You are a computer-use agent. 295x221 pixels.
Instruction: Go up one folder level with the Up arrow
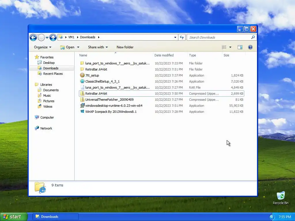point(53,37)
